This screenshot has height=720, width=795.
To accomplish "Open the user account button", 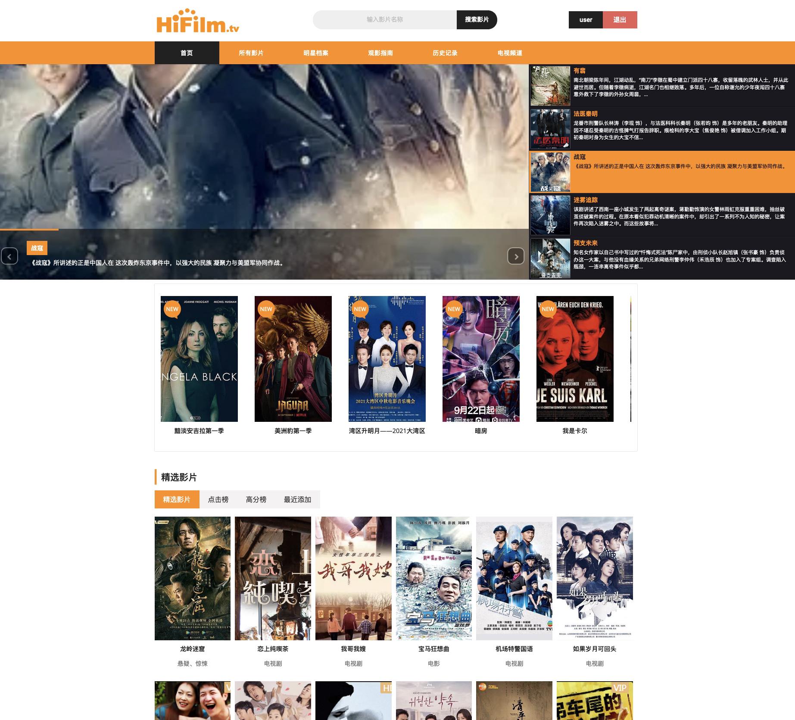I will [586, 20].
